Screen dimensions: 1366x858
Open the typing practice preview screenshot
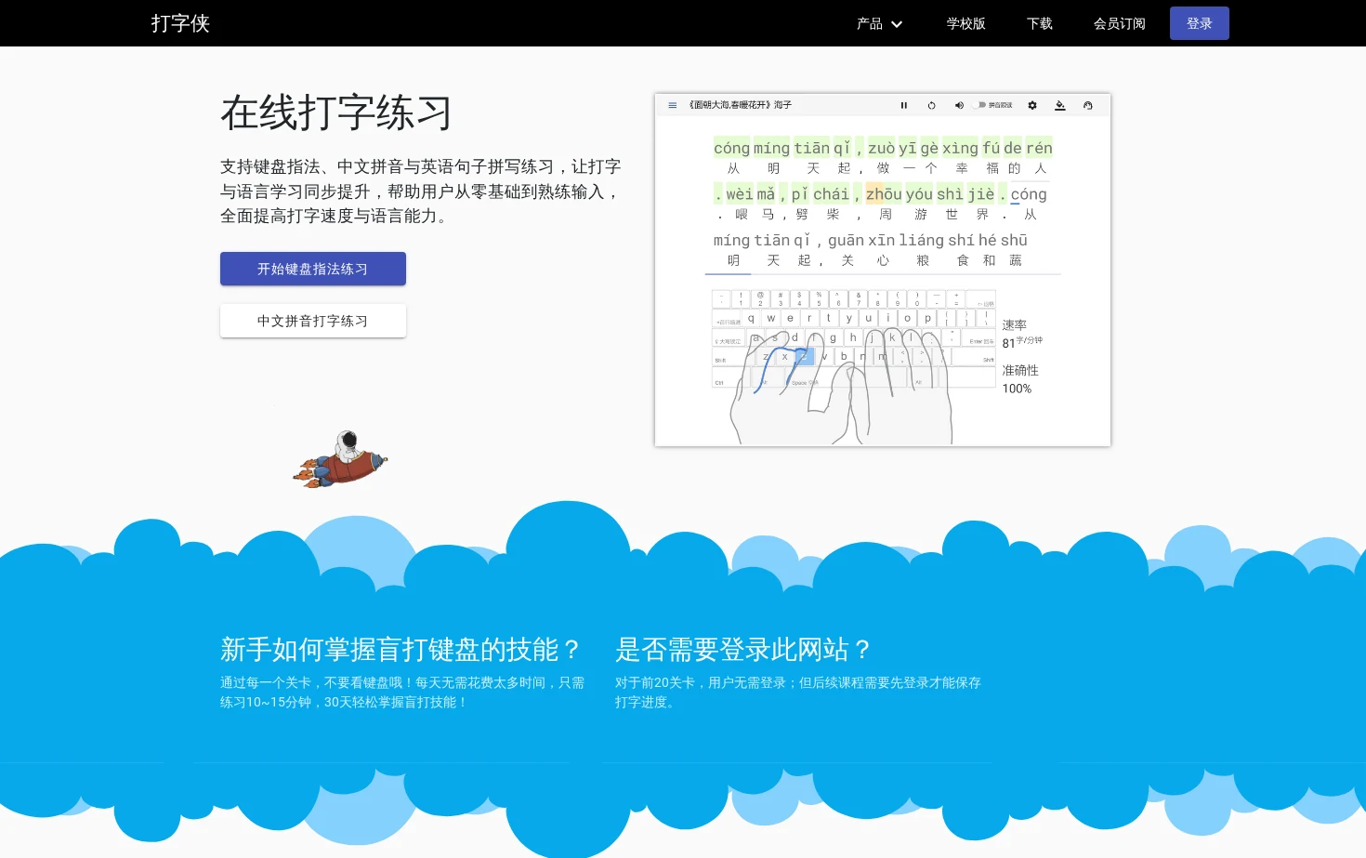(x=883, y=270)
